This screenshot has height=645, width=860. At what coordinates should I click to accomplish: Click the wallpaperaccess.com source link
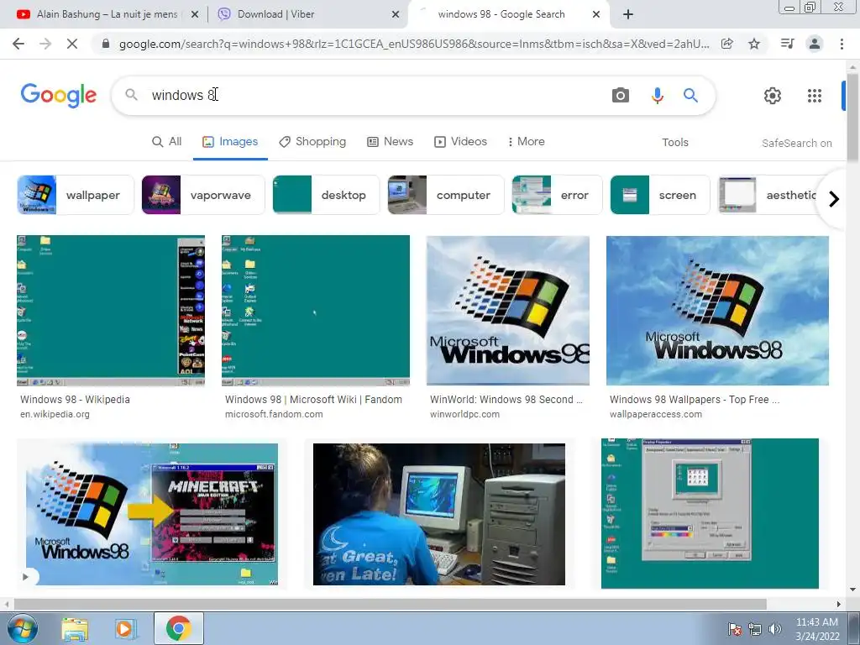pos(655,414)
